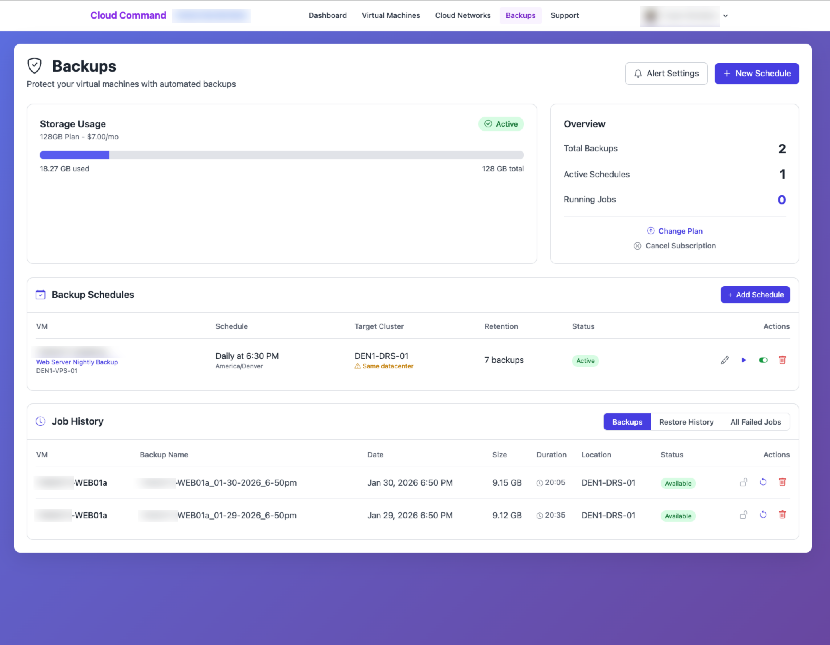Lock the Jan 30 backup

pos(744,482)
